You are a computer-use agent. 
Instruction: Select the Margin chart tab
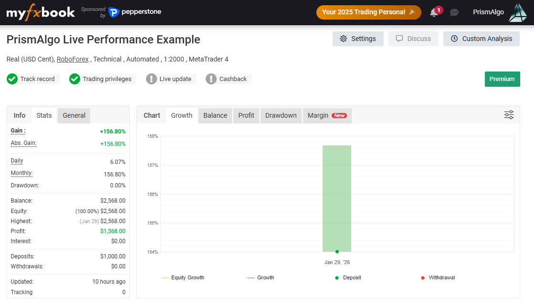pos(327,116)
